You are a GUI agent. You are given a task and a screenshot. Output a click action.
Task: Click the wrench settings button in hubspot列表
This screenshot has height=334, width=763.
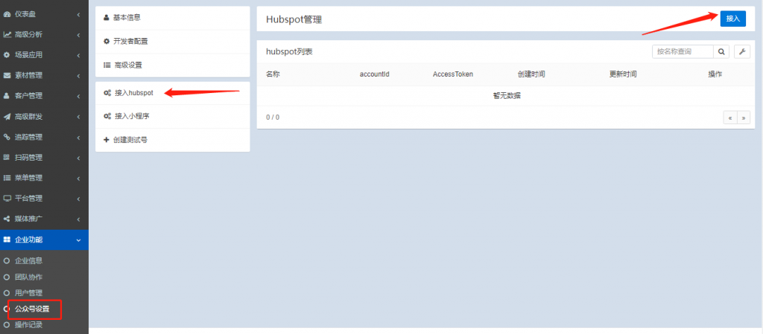pos(742,51)
